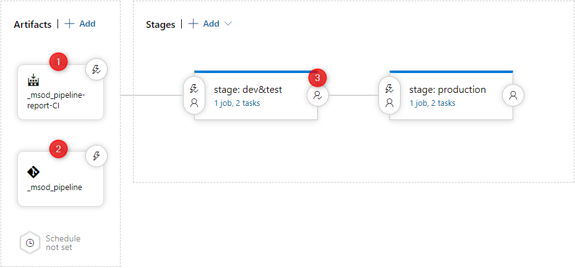Click the git repository icon for _msod_pipeline
Image resolution: width=575 pixels, height=268 pixels.
33,171
